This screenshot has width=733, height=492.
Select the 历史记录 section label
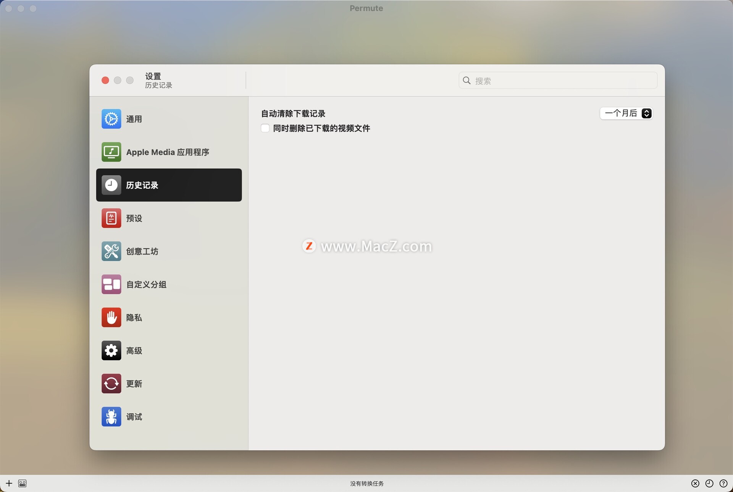click(x=142, y=185)
